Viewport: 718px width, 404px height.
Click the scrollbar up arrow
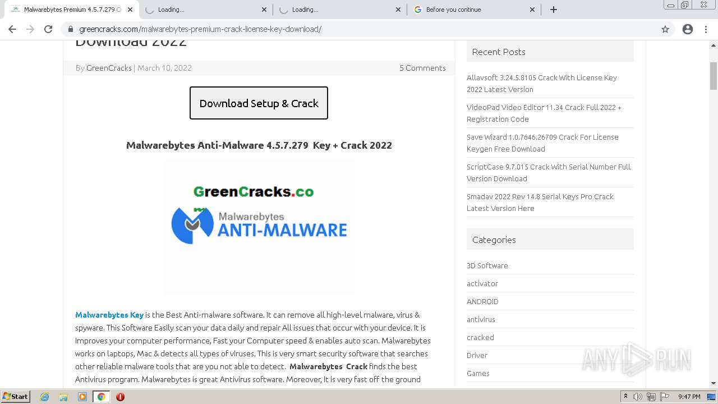coord(714,44)
